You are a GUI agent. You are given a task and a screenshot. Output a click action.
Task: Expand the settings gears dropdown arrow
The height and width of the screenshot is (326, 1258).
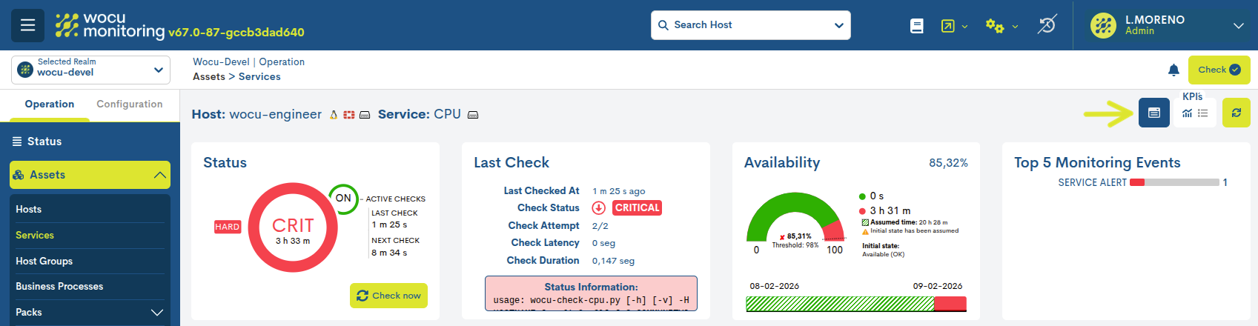point(1015,27)
